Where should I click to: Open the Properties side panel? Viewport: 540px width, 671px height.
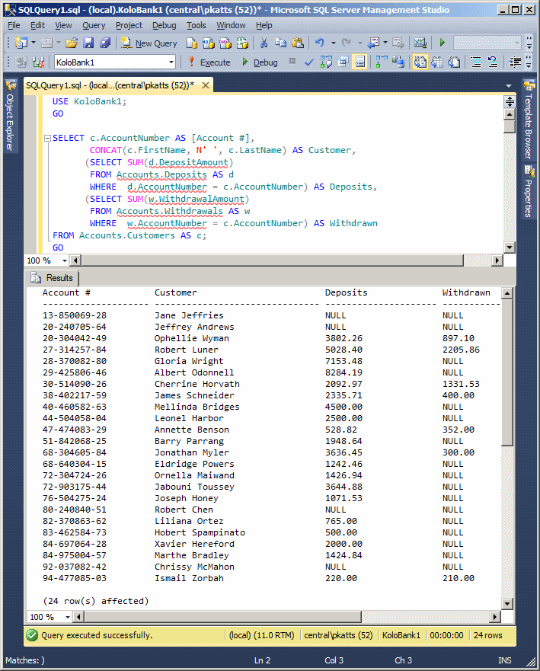529,193
